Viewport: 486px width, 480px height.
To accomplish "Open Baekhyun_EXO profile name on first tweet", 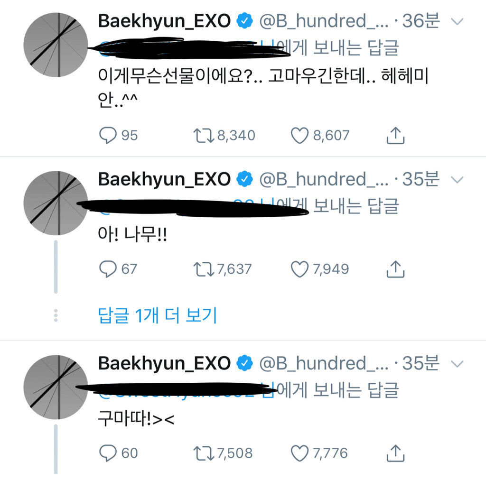I will 164,21.
